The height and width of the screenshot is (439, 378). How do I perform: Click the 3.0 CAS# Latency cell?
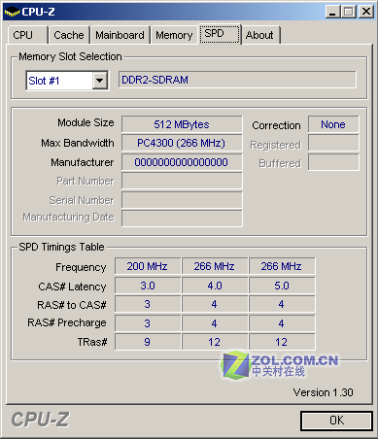click(x=148, y=286)
